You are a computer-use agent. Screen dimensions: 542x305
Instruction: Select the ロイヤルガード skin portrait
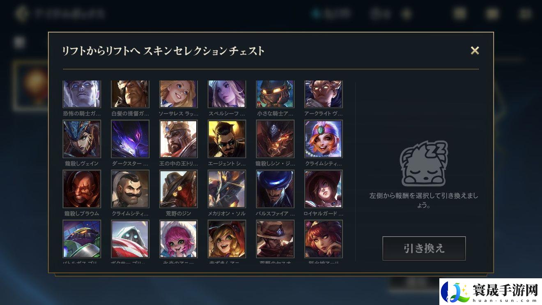point(324,189)
